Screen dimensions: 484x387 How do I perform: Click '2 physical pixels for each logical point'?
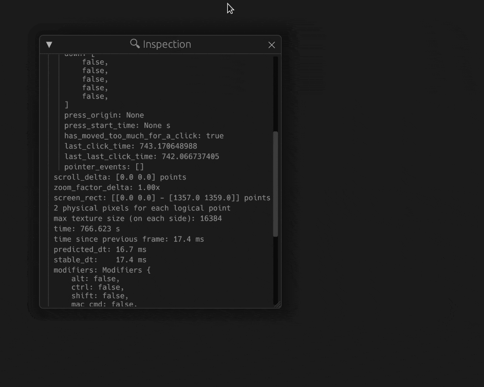(142, 208)
